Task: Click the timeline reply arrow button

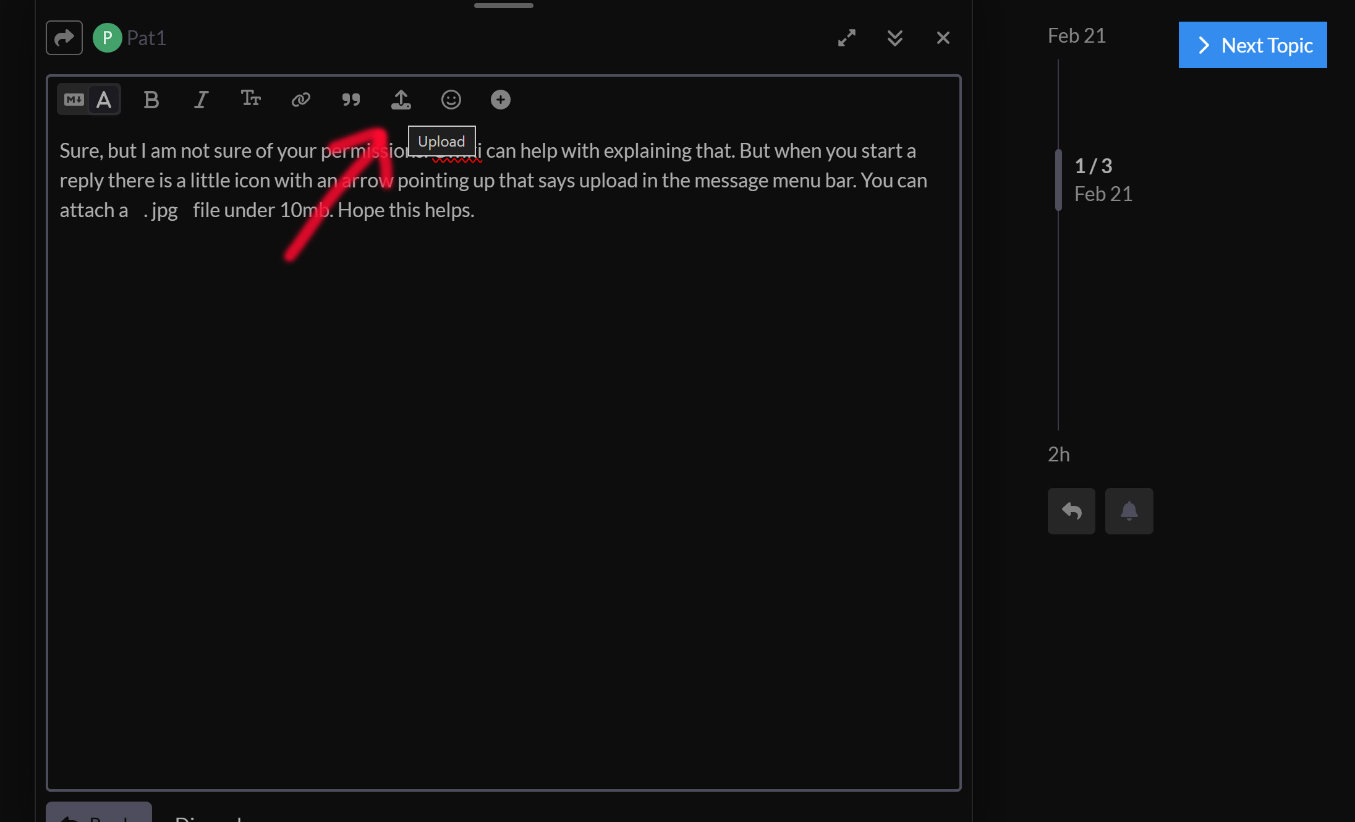Action: coord(1071,511)
